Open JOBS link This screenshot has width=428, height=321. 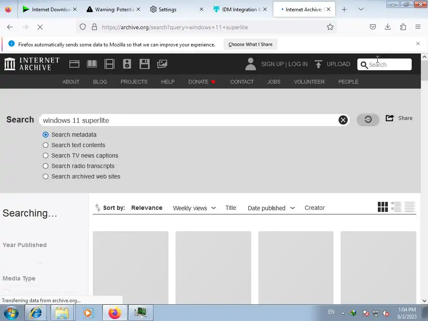tap(274, 82)
